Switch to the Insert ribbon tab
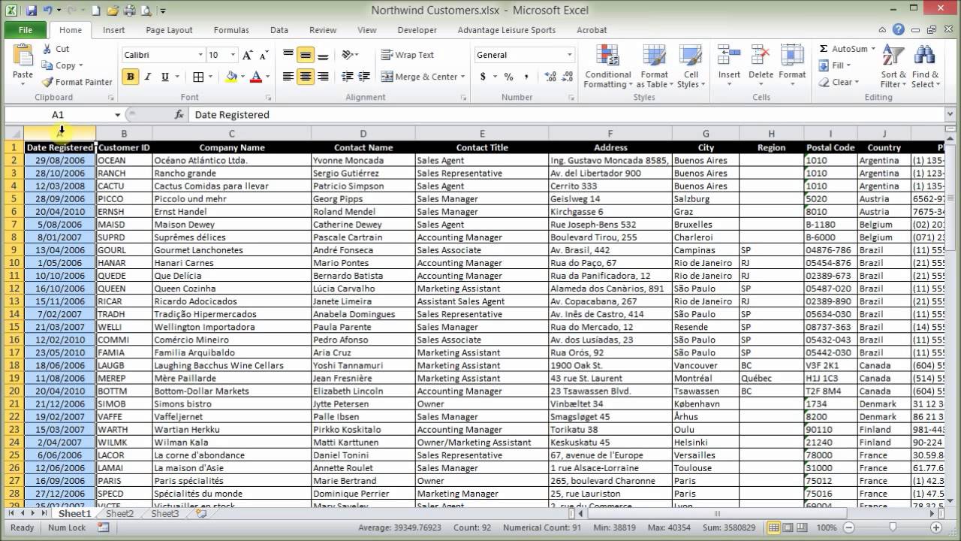 tap(114, 30)
